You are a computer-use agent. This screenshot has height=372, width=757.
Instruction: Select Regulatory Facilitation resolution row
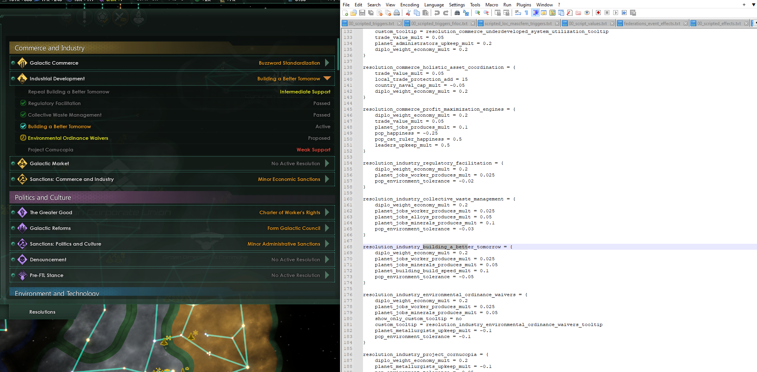pyautogui.click(x=175, y=103)
